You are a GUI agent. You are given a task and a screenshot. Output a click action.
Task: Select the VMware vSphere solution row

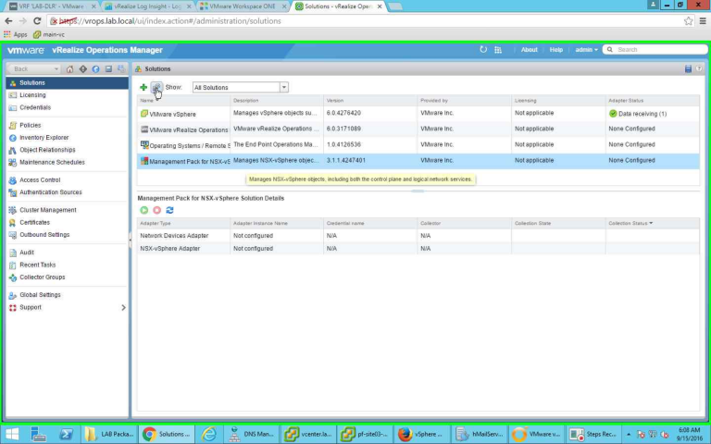pos(418,114)
